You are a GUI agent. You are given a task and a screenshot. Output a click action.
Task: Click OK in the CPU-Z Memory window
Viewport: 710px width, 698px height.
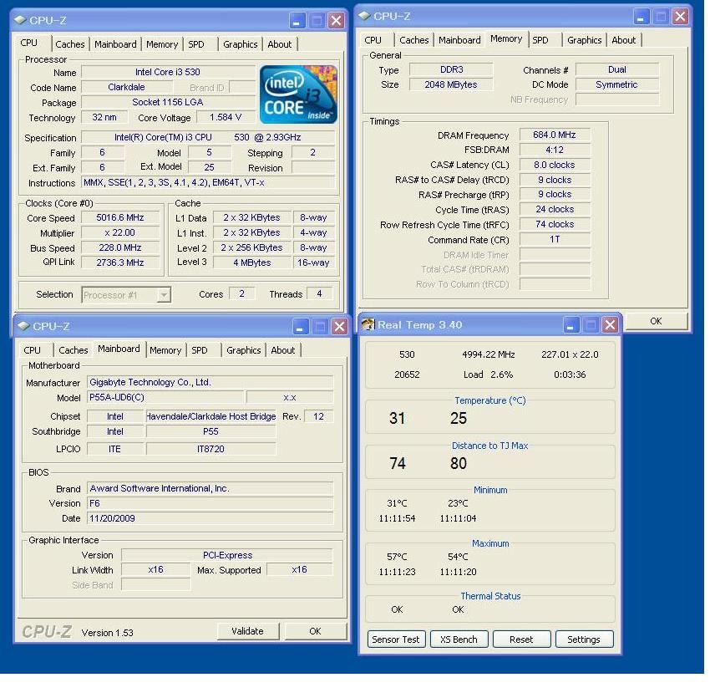(x=656, y=321)
